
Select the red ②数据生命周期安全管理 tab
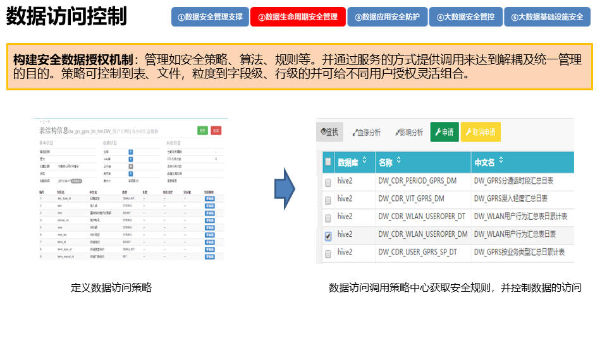coord(298,17)
